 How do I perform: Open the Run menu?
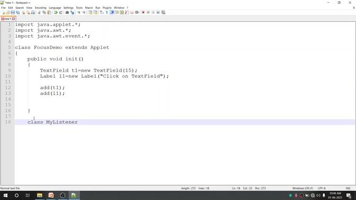click(98, 8)
